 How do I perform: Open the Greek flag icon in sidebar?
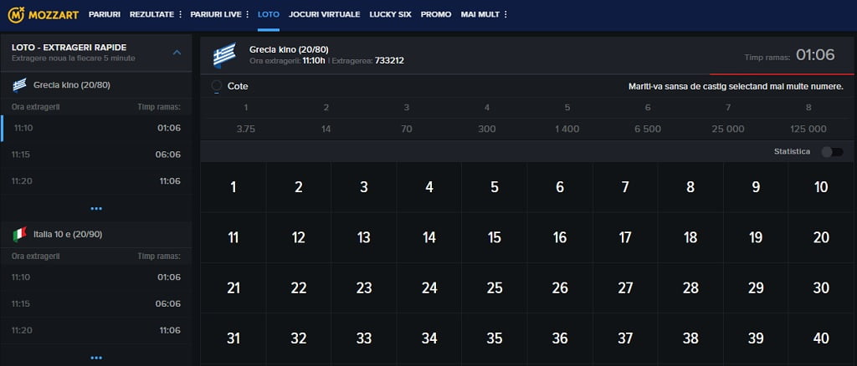[x=20, y=85]
